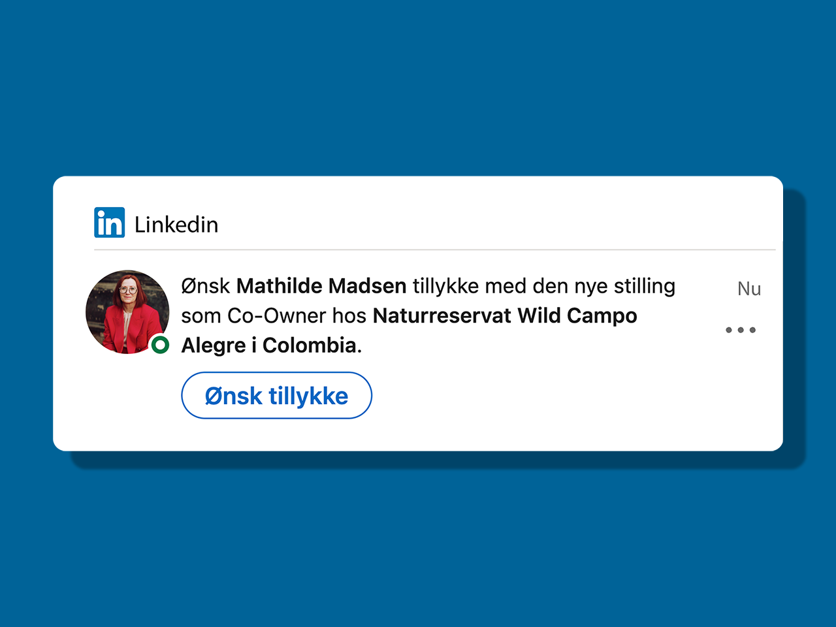
Task: Open Mathilde Madsen's profile photo
Action: [127, 312]
